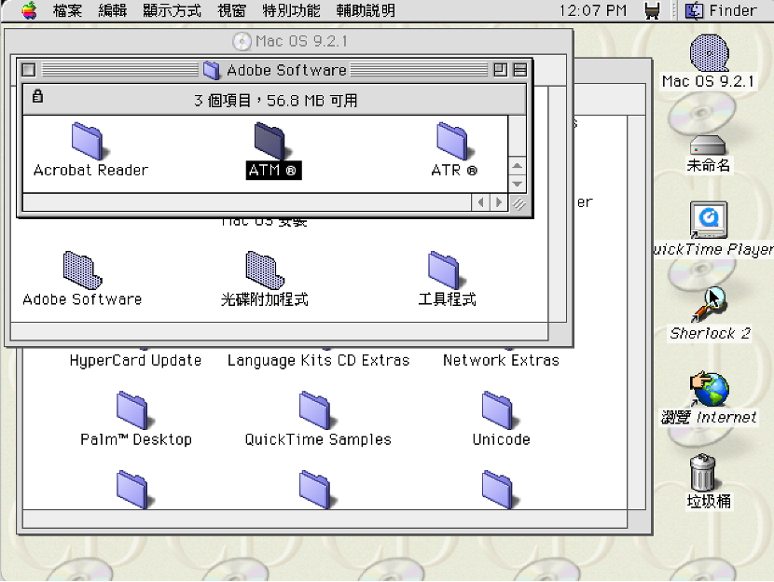Open the Apple menu

click(29, 10)
